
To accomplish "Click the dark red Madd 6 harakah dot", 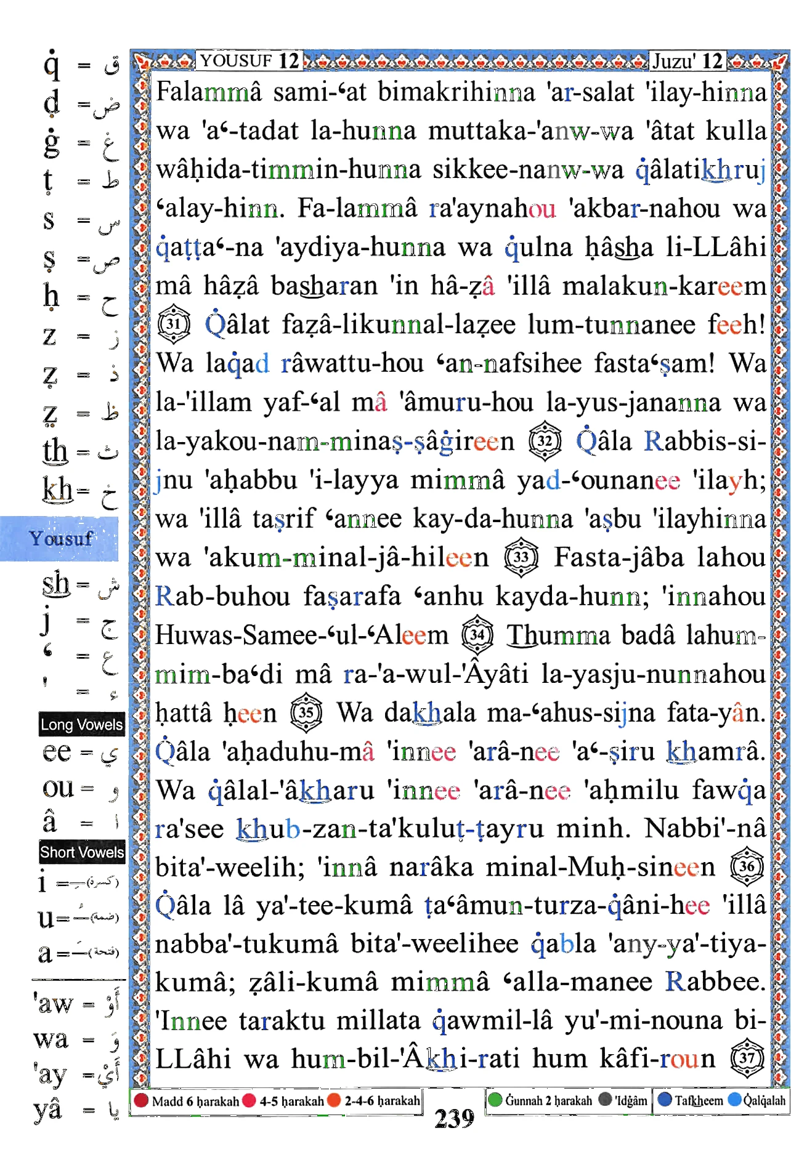I will pos(141,1100).
